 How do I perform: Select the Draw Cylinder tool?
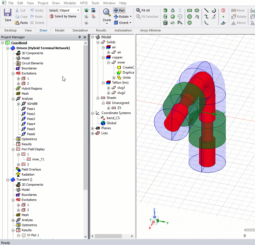(165, 16)
